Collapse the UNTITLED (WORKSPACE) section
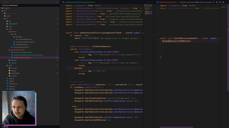Viewport: 229px width, 128px height. point(30,5)
